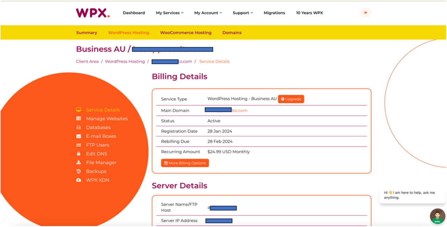Open the Dashboard page
447x227 pixels.
134,13
